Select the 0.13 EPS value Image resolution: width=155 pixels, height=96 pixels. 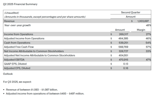[x=126, y=64]
